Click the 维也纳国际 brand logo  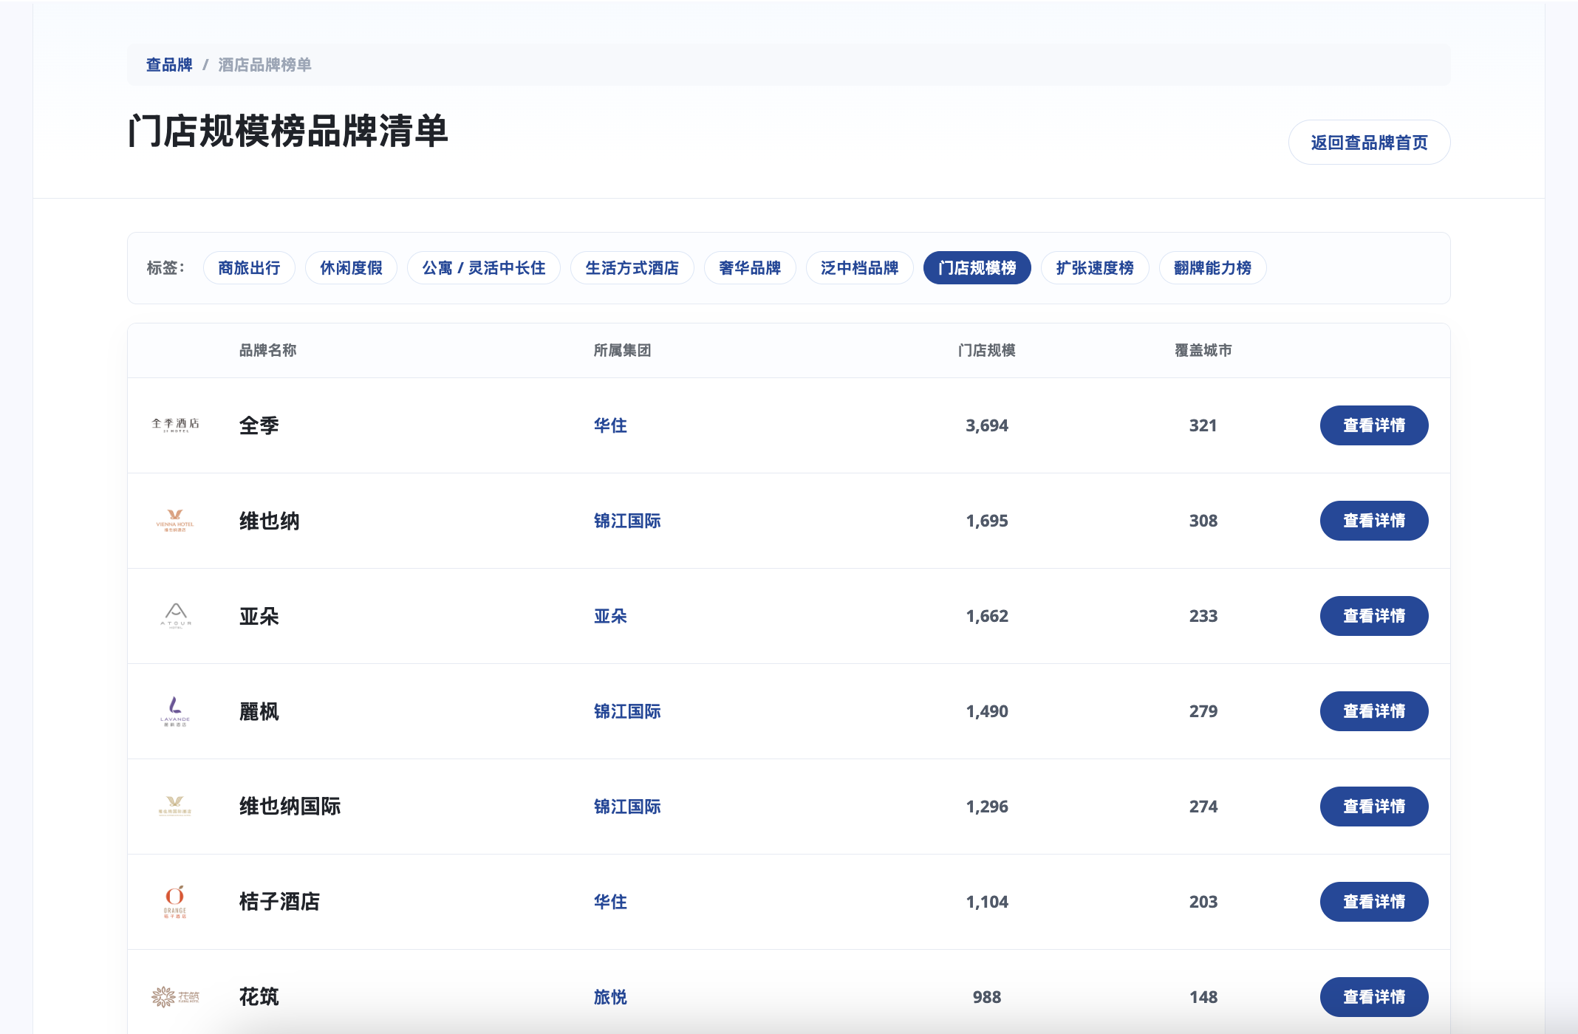[175, 807]
